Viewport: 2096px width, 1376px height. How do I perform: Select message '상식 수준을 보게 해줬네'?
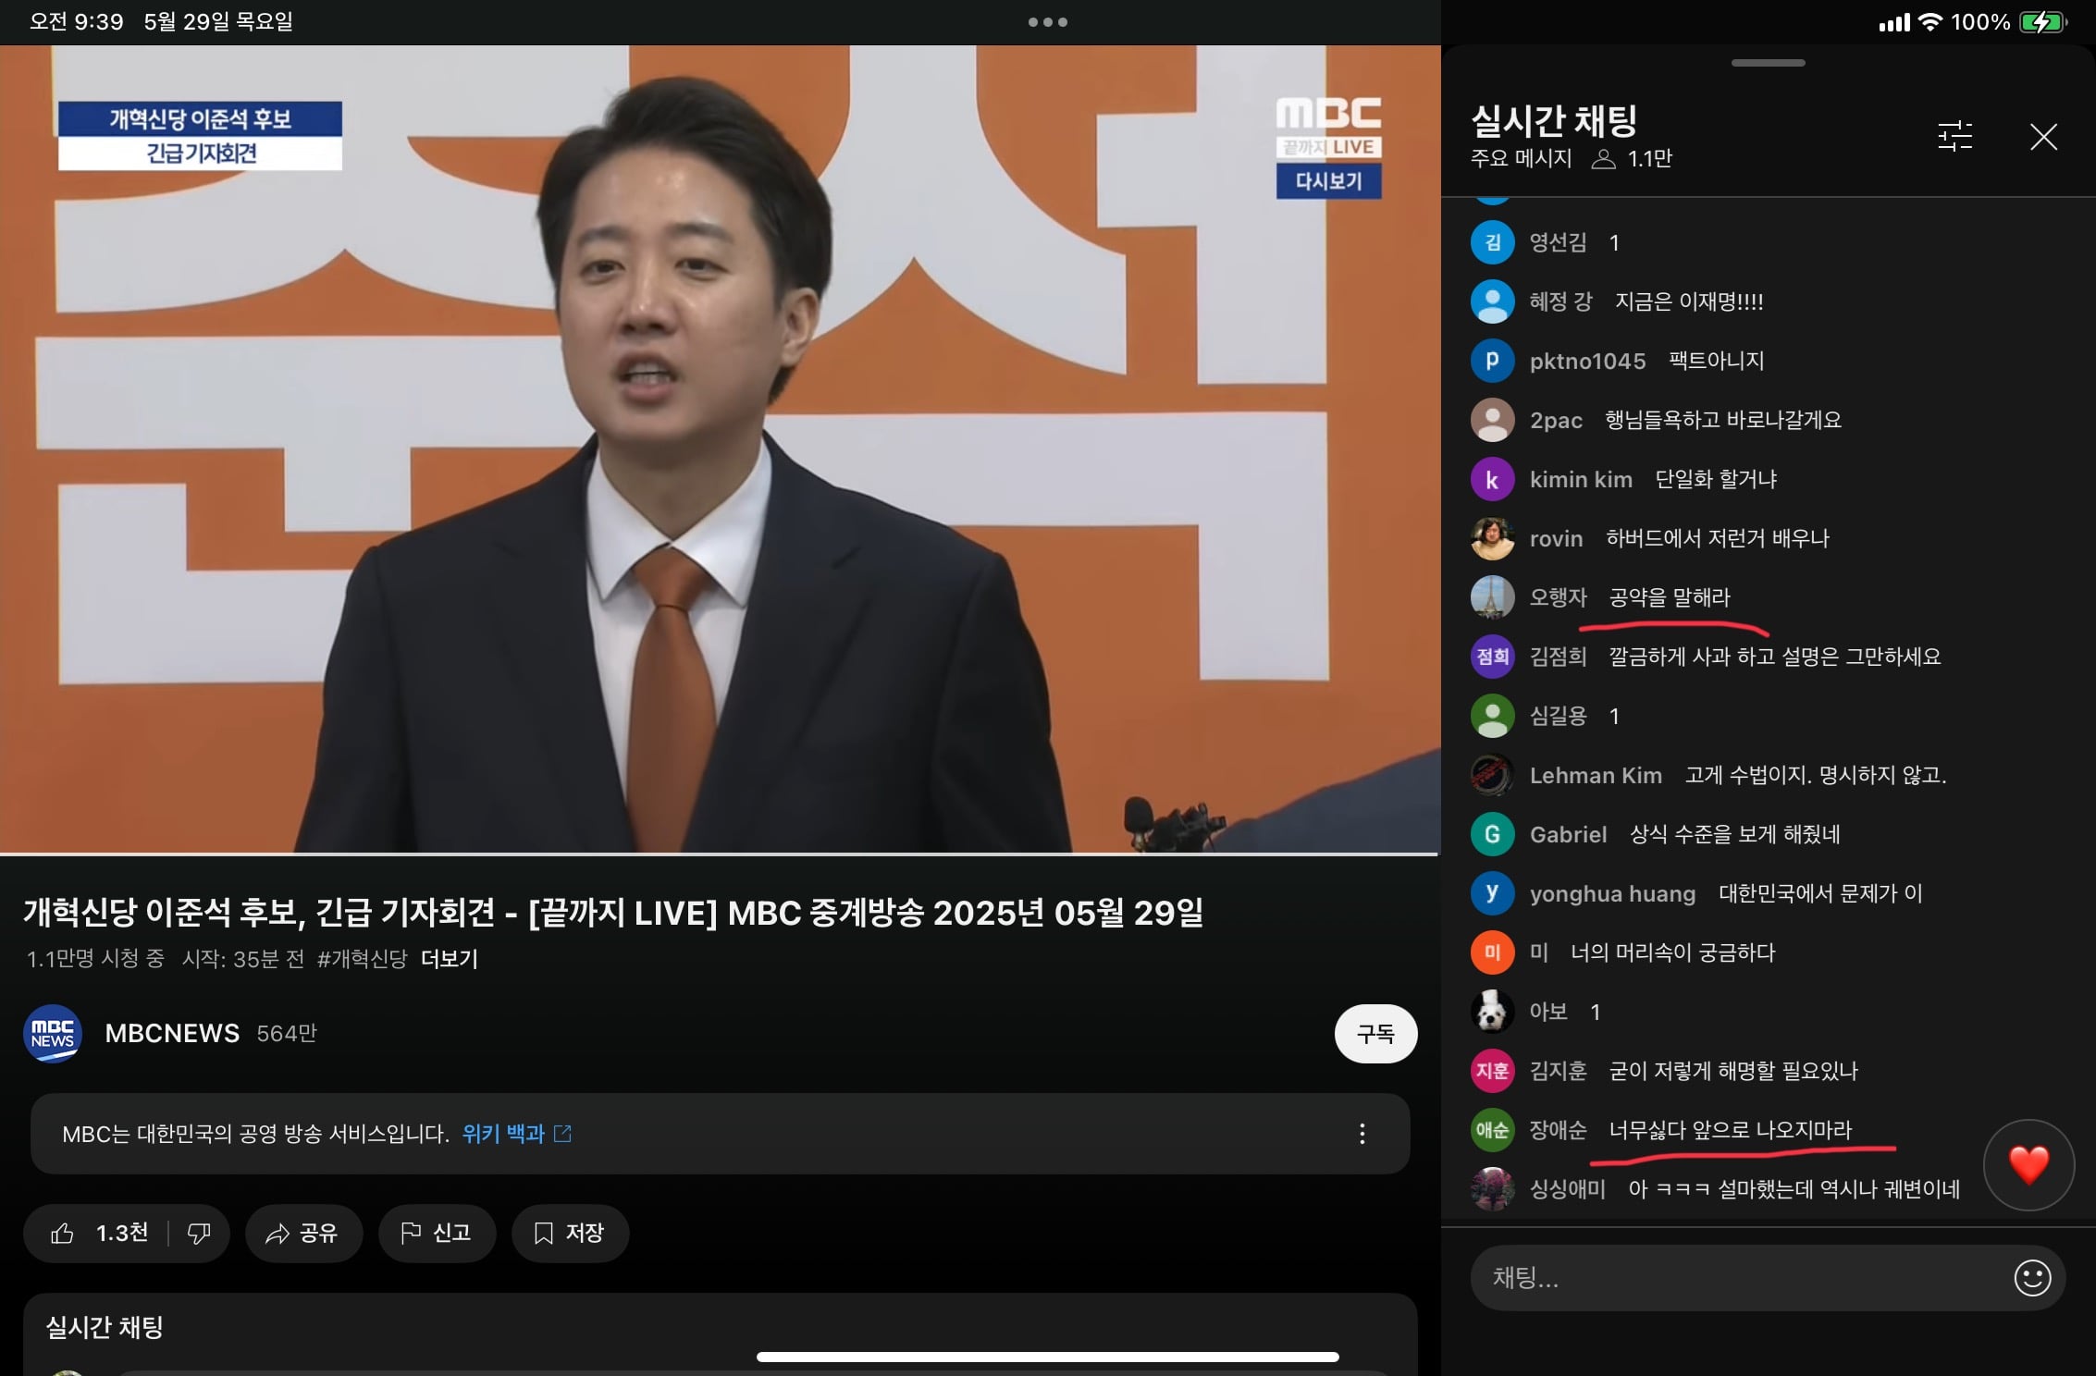click(1734, 834)
